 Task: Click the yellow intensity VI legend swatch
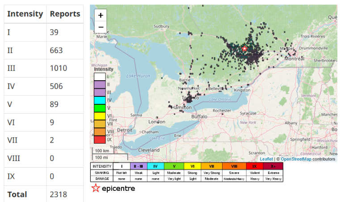pyautogui.click(x=99, y=116)
